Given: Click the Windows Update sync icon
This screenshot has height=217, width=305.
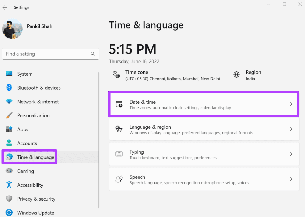Looking at the screenshot, I should 9,213.
